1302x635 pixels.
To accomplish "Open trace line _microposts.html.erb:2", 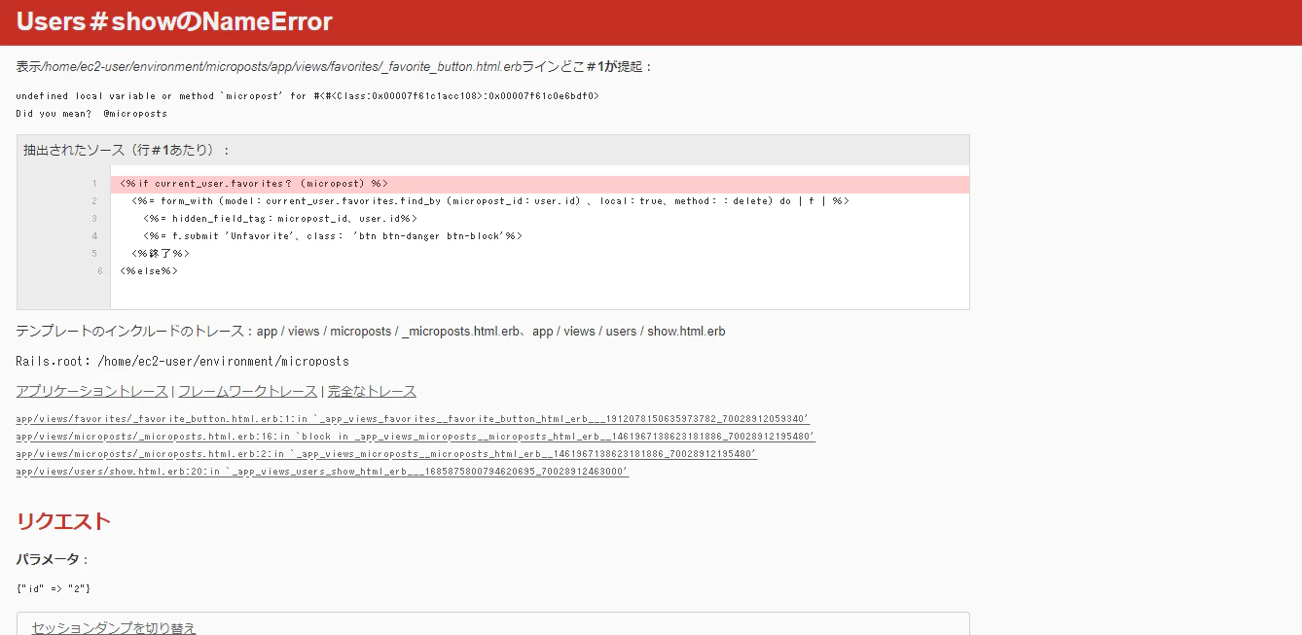I will point(386,454).
